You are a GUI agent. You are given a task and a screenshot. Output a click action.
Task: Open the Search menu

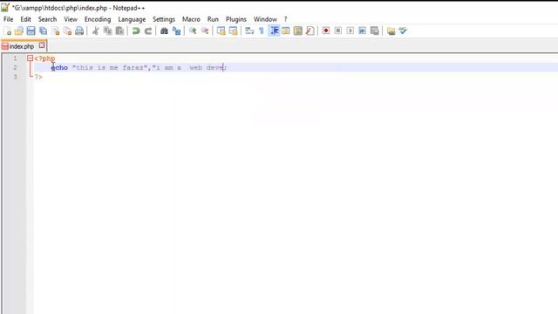(47, 19)
